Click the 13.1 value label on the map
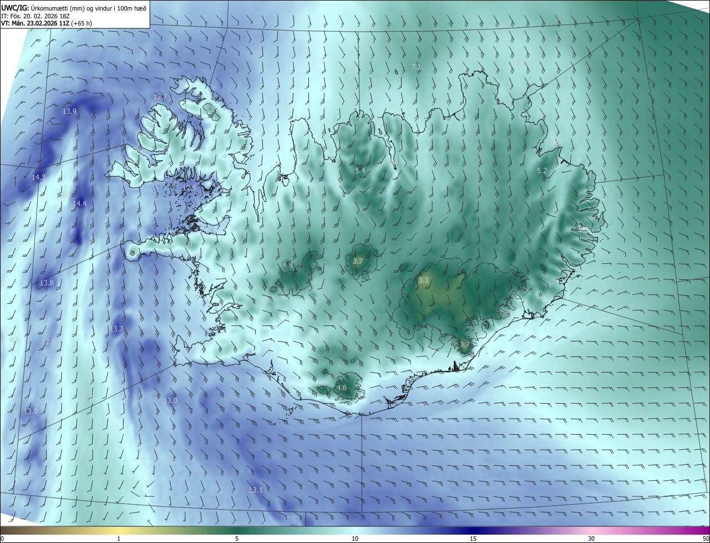710x543 pixels. (255, 490)
